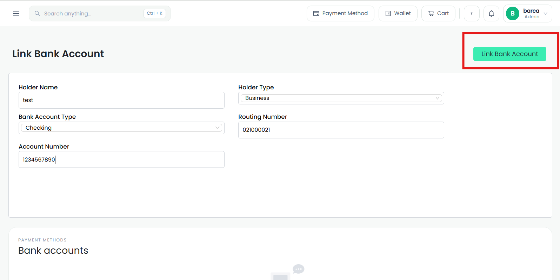560x280 pixels.
Task: Click the Holder Type label
Action: 256,87
